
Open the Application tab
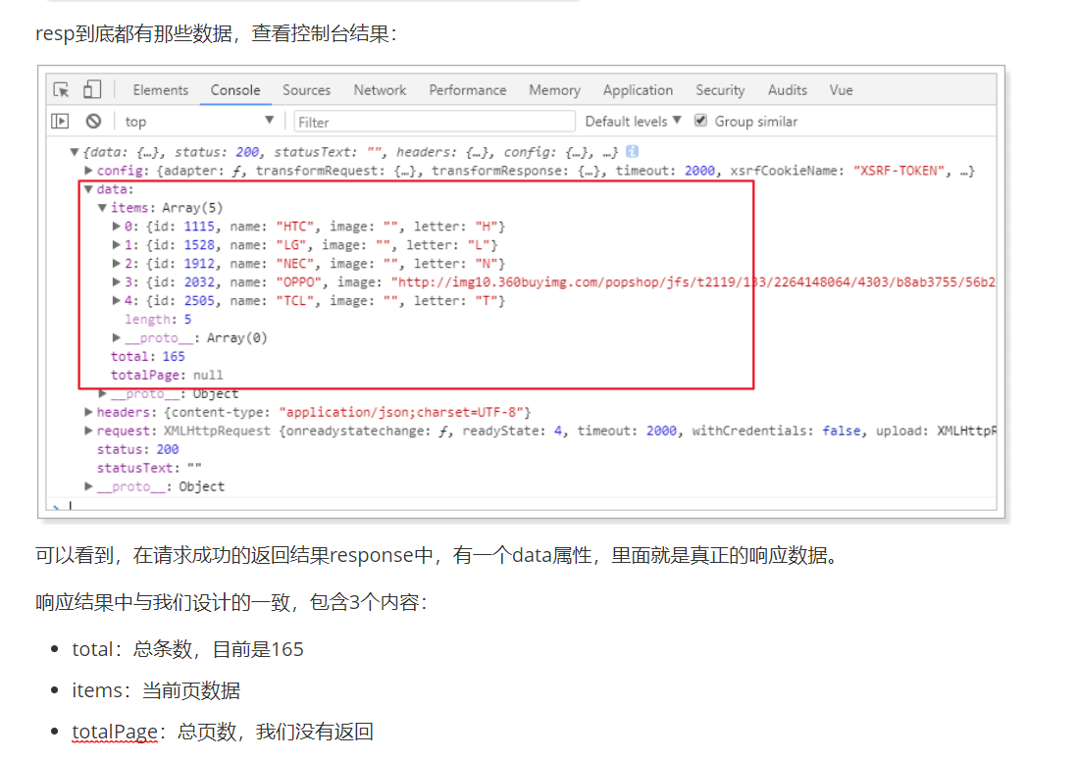tap(638, 90)
